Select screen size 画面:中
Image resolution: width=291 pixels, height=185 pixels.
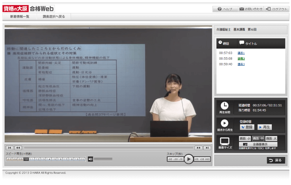tap(258, 139)
